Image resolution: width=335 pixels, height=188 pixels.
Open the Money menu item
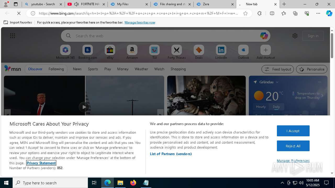click(123, 69)
